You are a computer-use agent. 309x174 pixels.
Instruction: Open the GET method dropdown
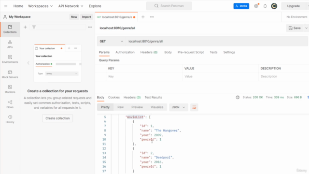pos(112,41)
